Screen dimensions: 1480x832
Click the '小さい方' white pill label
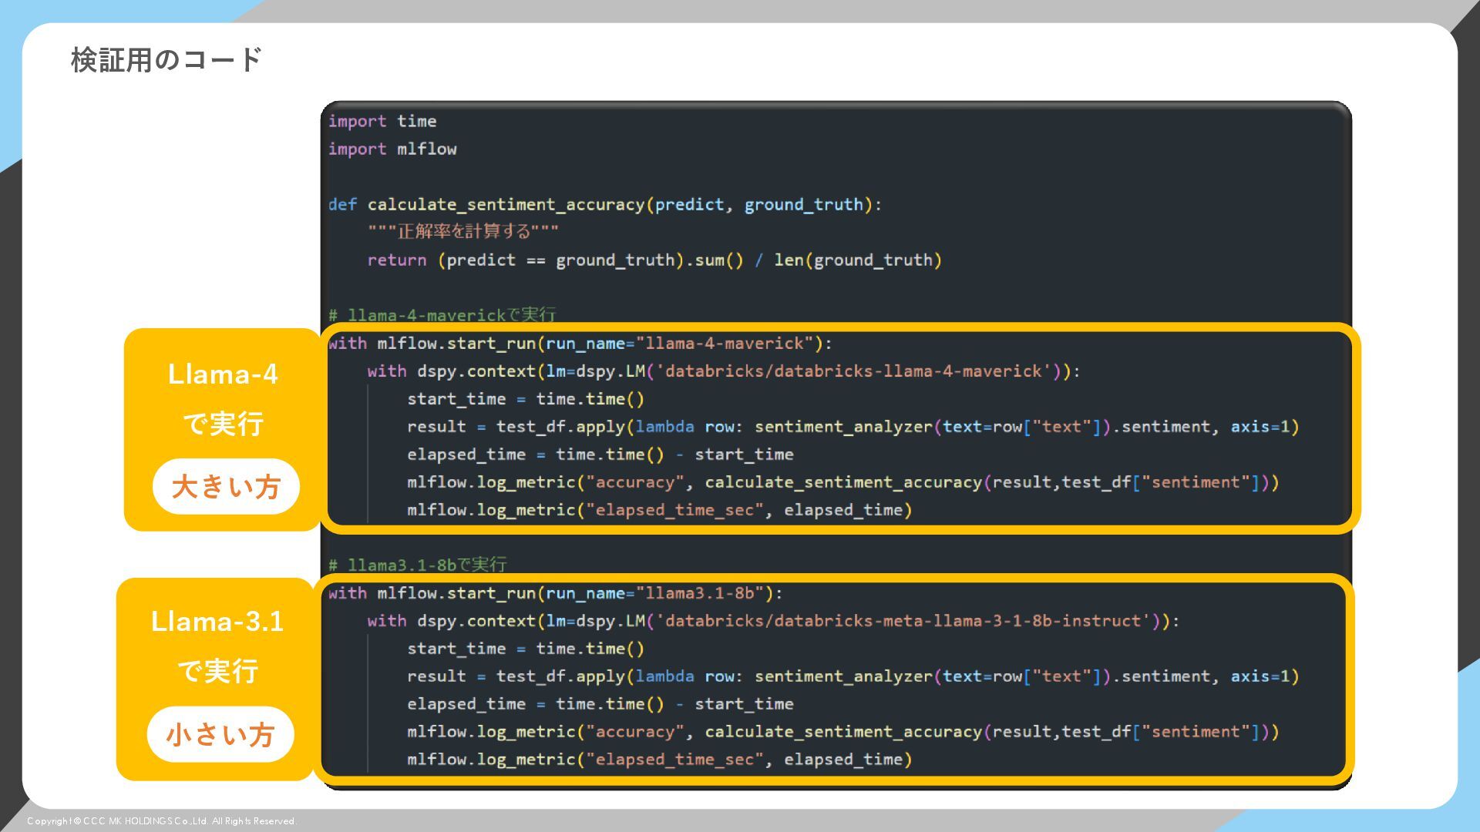tap(220, 735)
